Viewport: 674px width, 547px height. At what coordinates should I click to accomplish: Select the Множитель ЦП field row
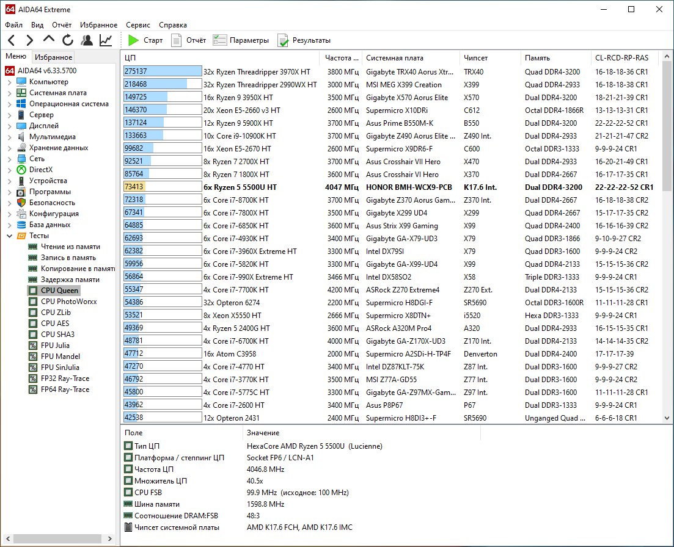click(194, 481)
